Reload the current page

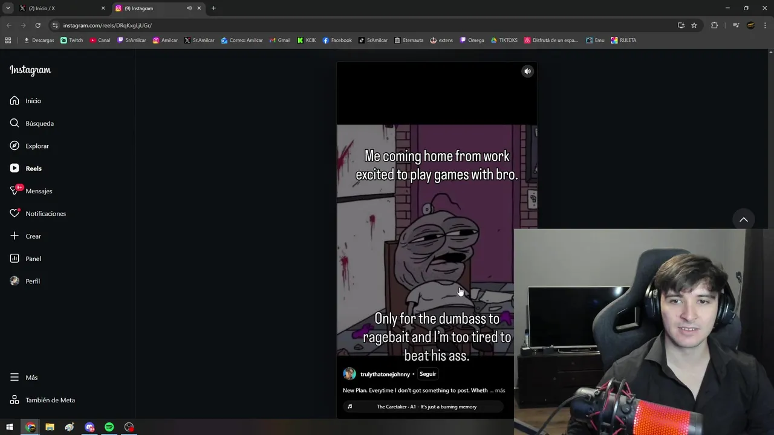coord(37,25)
